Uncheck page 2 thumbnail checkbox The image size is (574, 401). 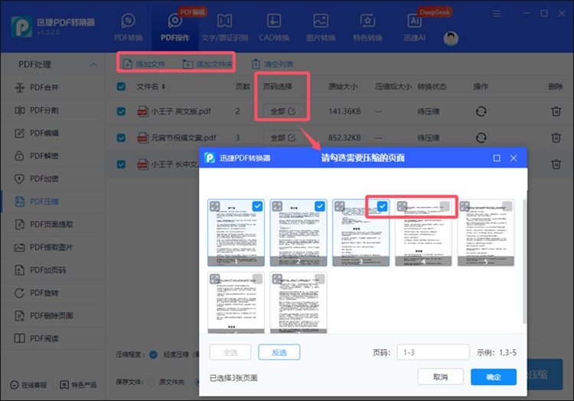click(x=320, y=206)
